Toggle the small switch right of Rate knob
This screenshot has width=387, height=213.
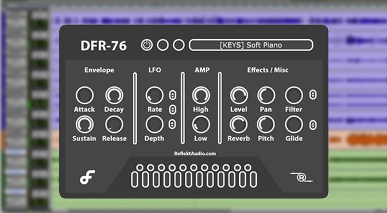point(172,95)
